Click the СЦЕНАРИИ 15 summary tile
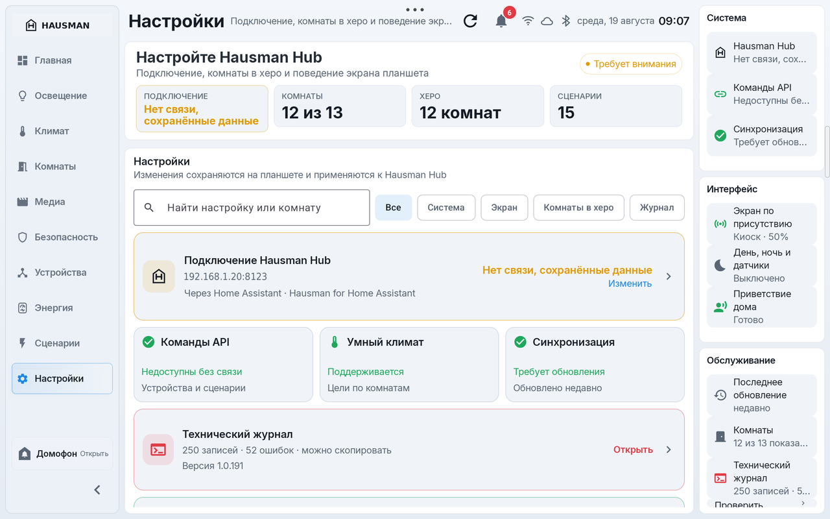This screenshot has height=519, width=830. 616,106
